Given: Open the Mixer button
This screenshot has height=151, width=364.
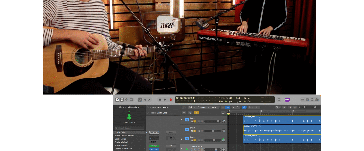Looking at the screenshot, I should 145,100.
